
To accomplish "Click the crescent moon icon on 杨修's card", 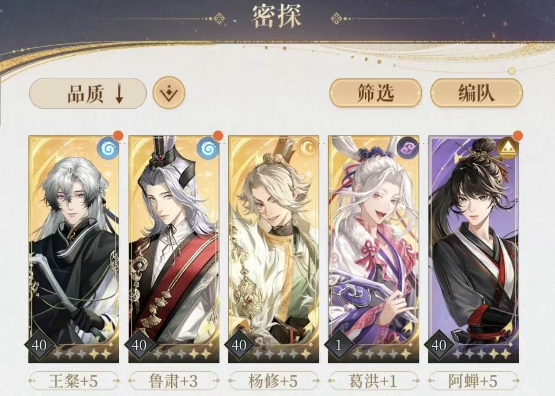I will (307, 149).
